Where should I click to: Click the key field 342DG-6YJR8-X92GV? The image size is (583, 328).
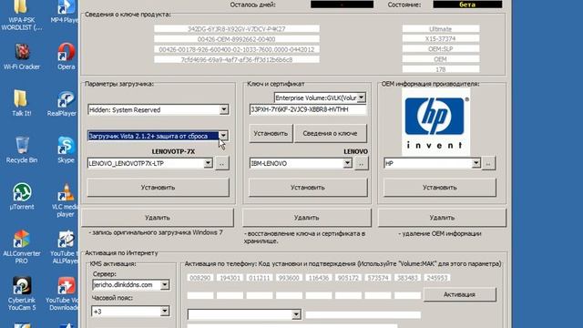tap(237, 29)
